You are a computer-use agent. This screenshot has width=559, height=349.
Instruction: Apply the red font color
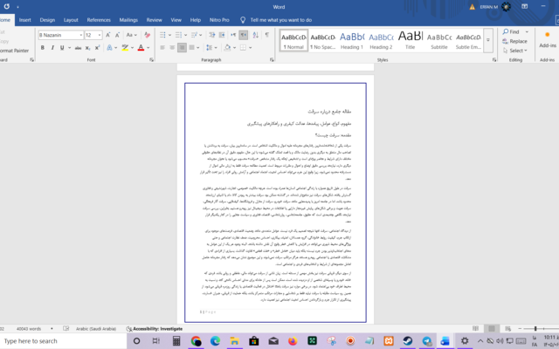tap(141, 48)
